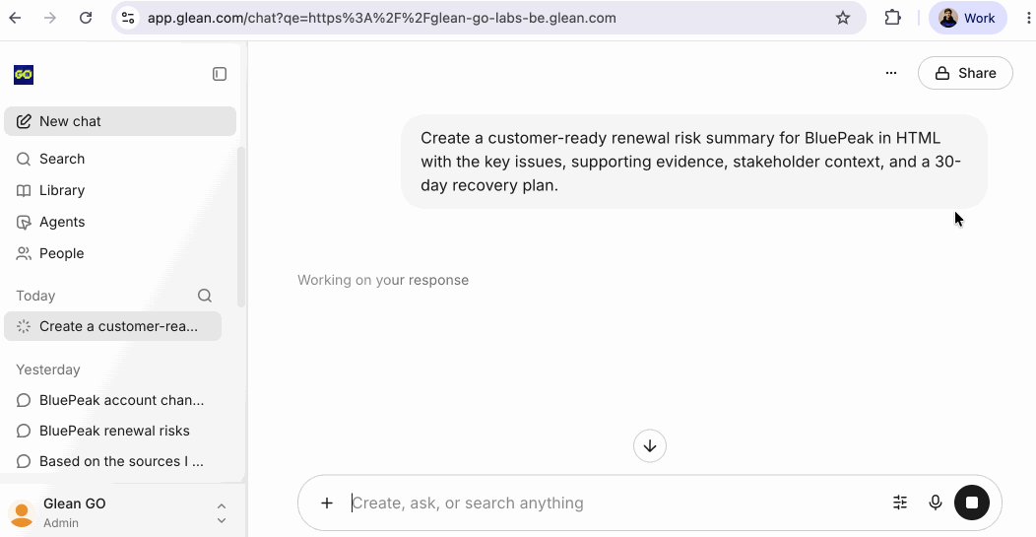This screenshot has height=537, width=1036.
Task: Click the Glean GO logo
Action: 24,74
